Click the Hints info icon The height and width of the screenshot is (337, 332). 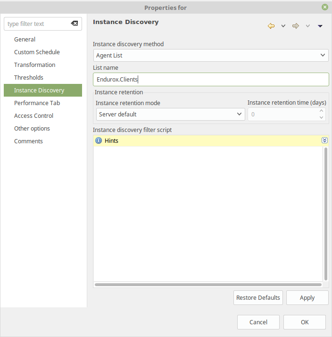coord(99,140)
